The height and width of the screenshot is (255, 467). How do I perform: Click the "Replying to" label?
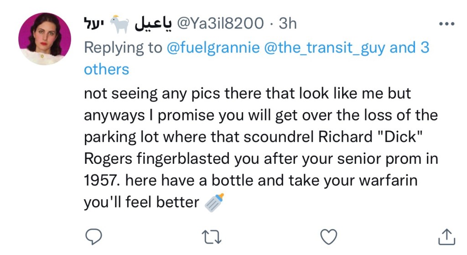point(123,47)
